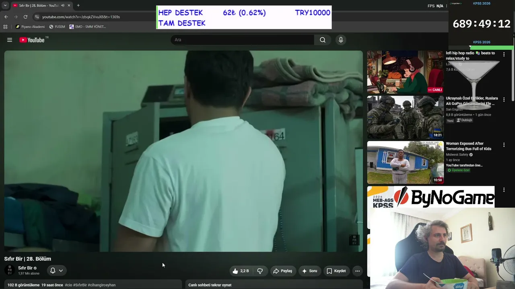Viewport: 515px width, 289px height.
Task: Open the Sıfır Bir channel avatar
Action: click(10, 271)
